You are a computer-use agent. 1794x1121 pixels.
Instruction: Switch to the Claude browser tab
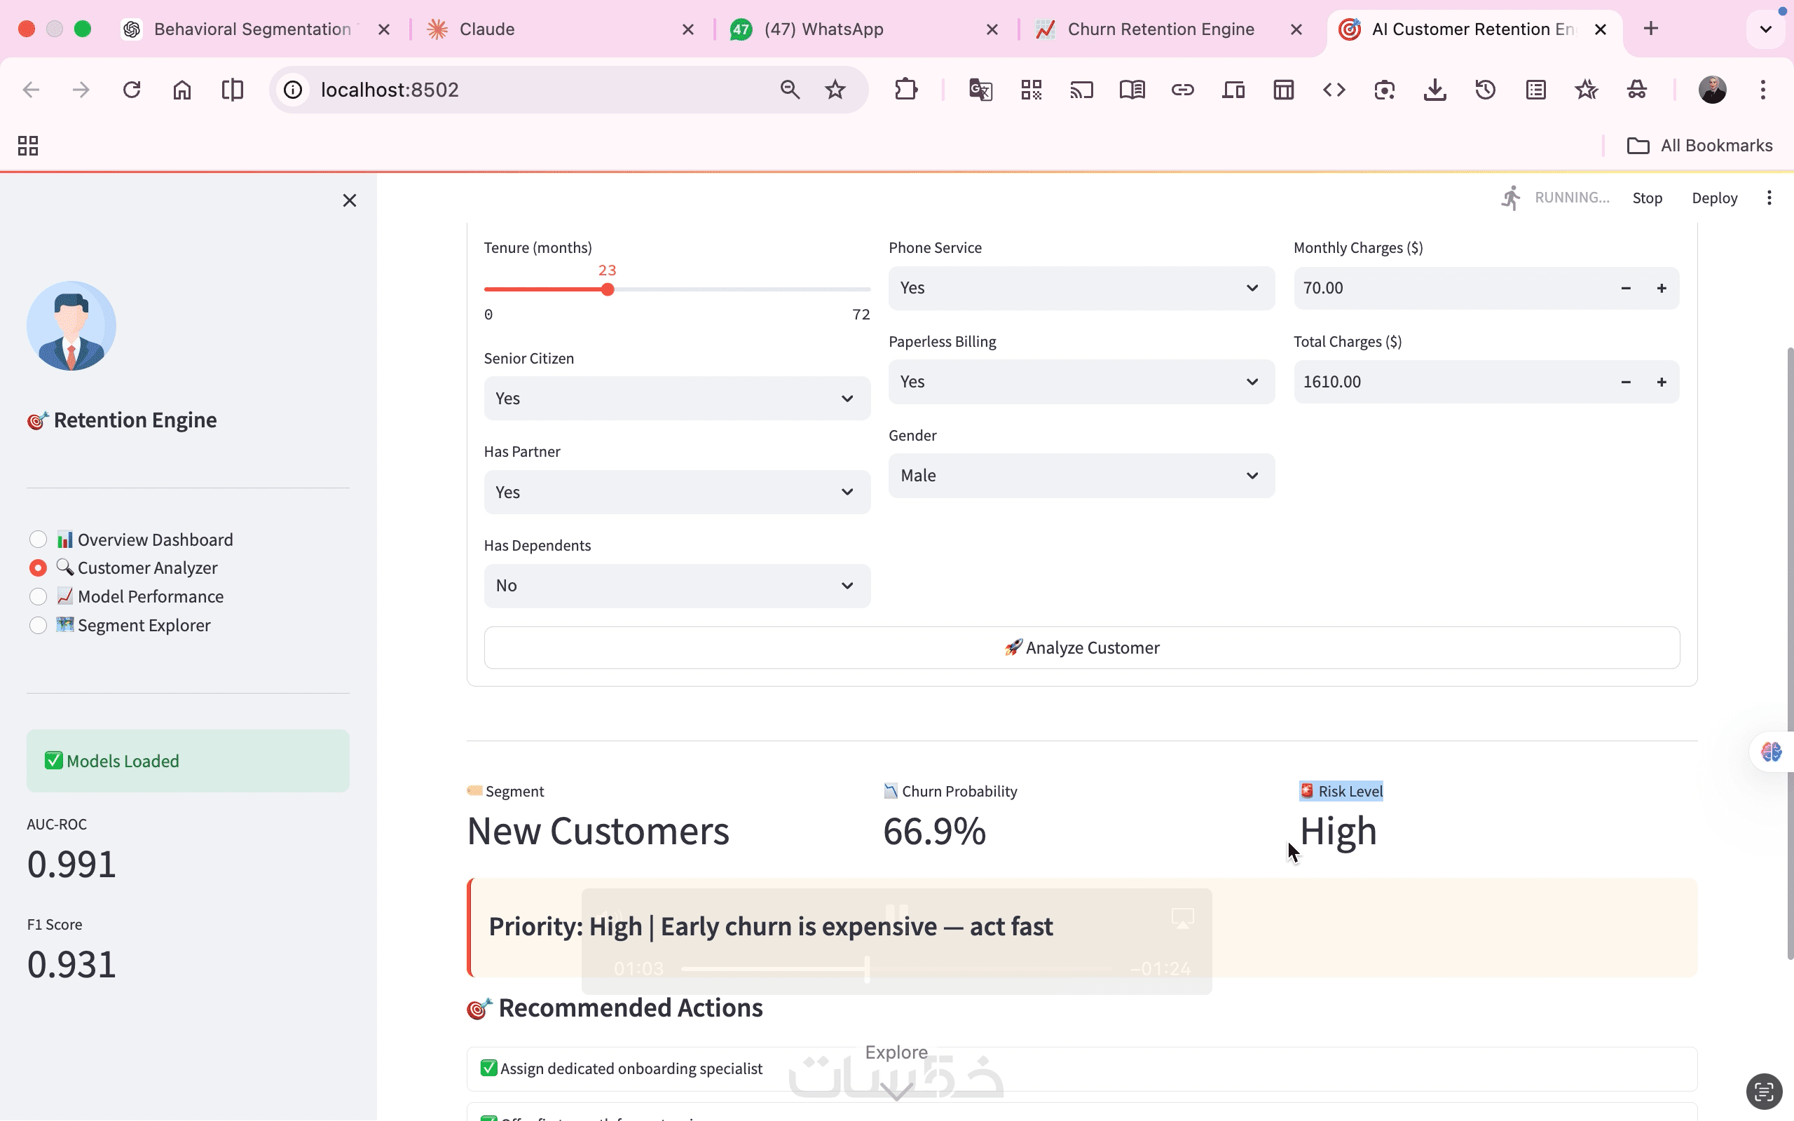pos(486,29)
